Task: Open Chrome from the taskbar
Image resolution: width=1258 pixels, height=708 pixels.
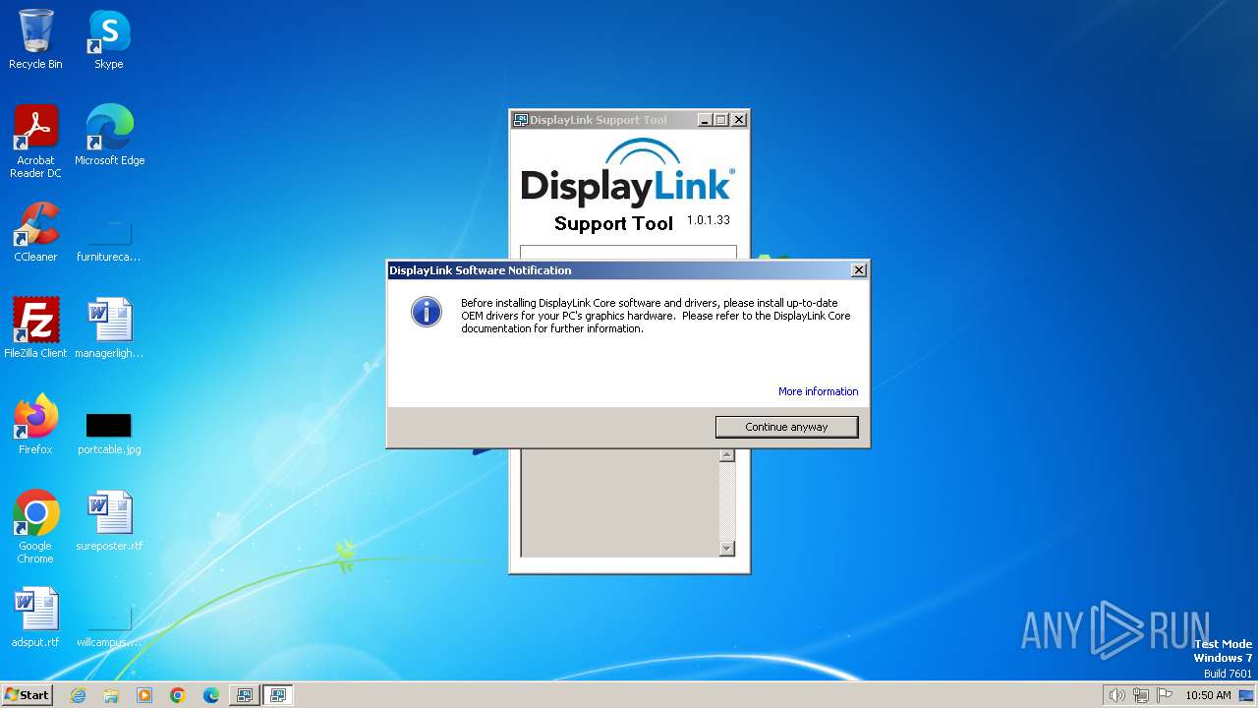Action: point(178,695)
